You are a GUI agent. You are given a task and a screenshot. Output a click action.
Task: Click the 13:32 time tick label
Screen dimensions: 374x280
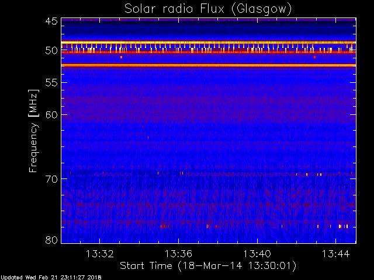pos(100,254)
